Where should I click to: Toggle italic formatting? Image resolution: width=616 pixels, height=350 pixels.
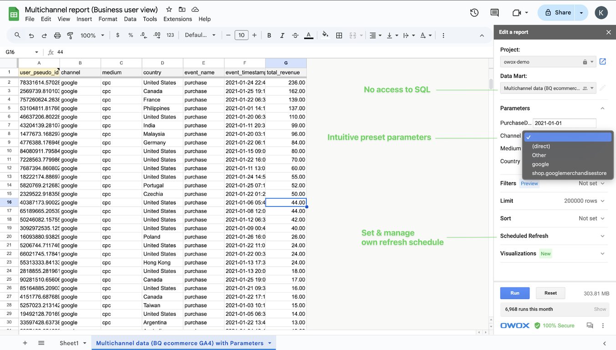pos(282,35)
